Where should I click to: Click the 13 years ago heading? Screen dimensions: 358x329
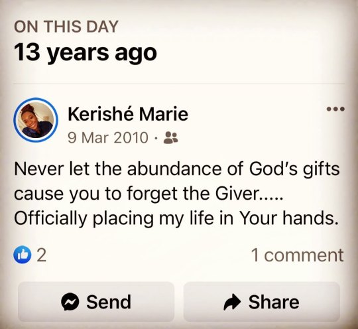pyautogui.click(x=86, y=53)
